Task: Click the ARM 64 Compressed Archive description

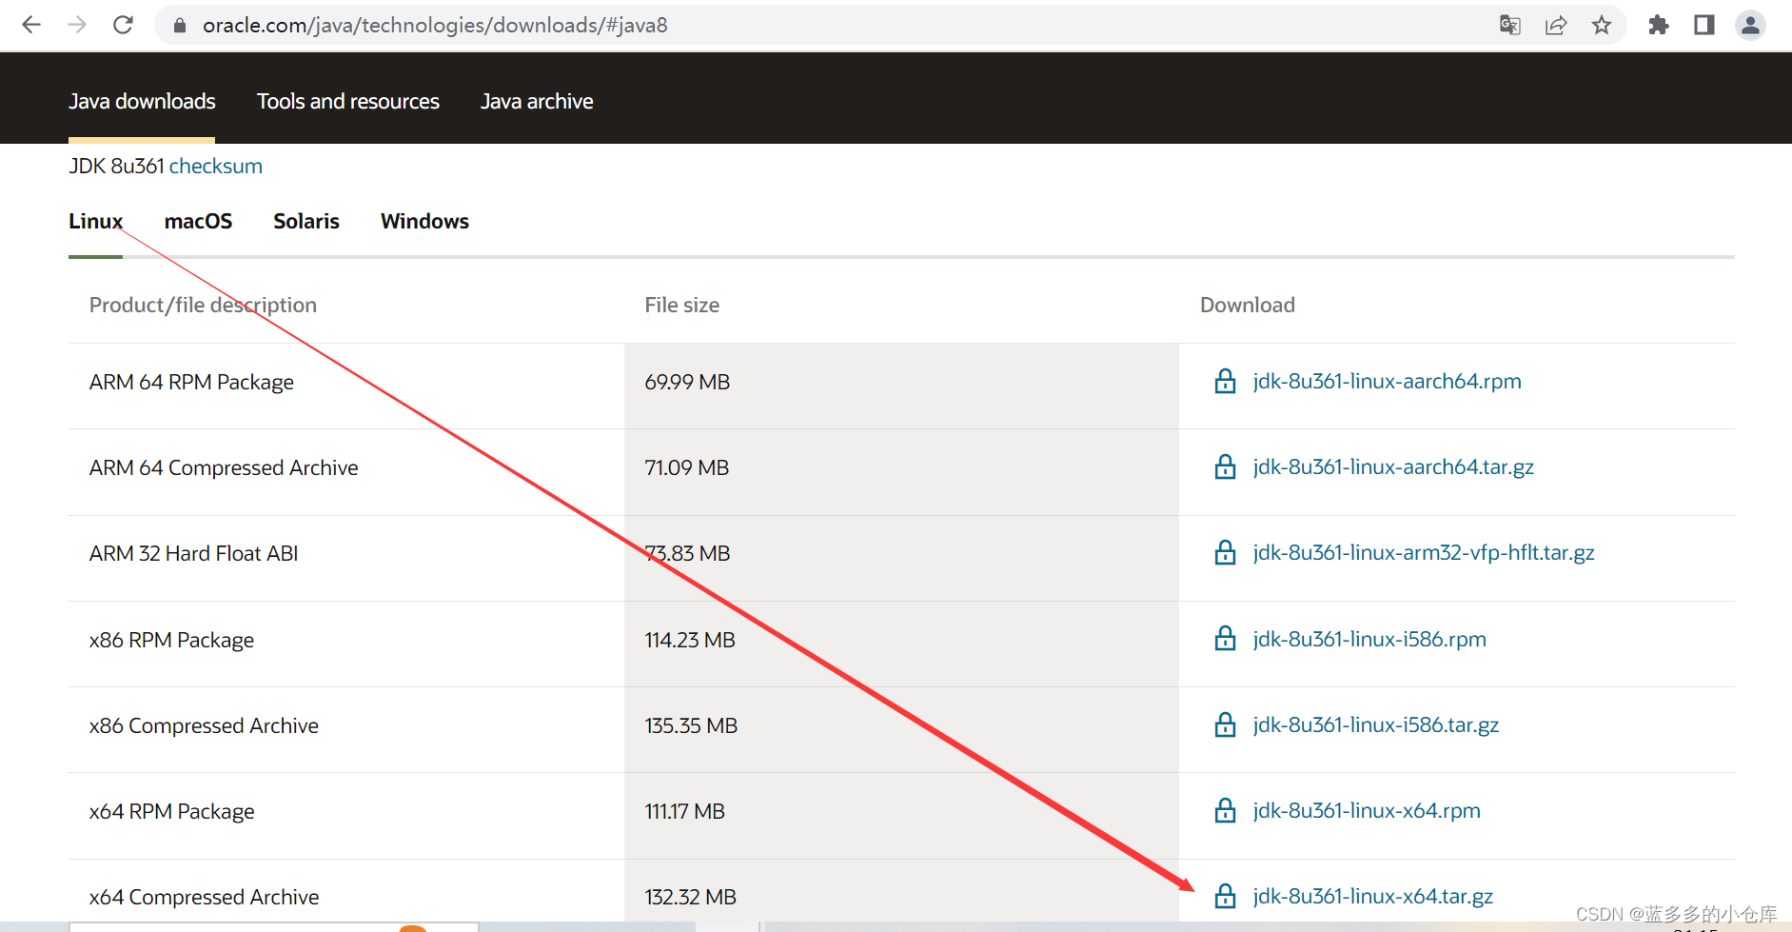Action: [x=224, y=467]
